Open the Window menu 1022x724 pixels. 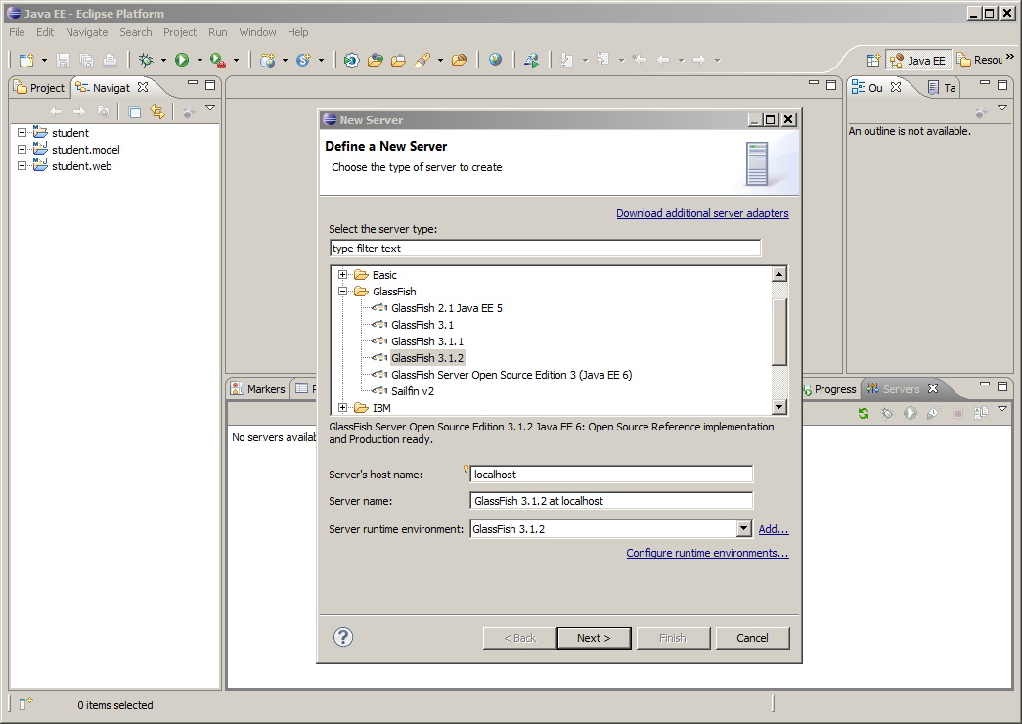point(257,32)
